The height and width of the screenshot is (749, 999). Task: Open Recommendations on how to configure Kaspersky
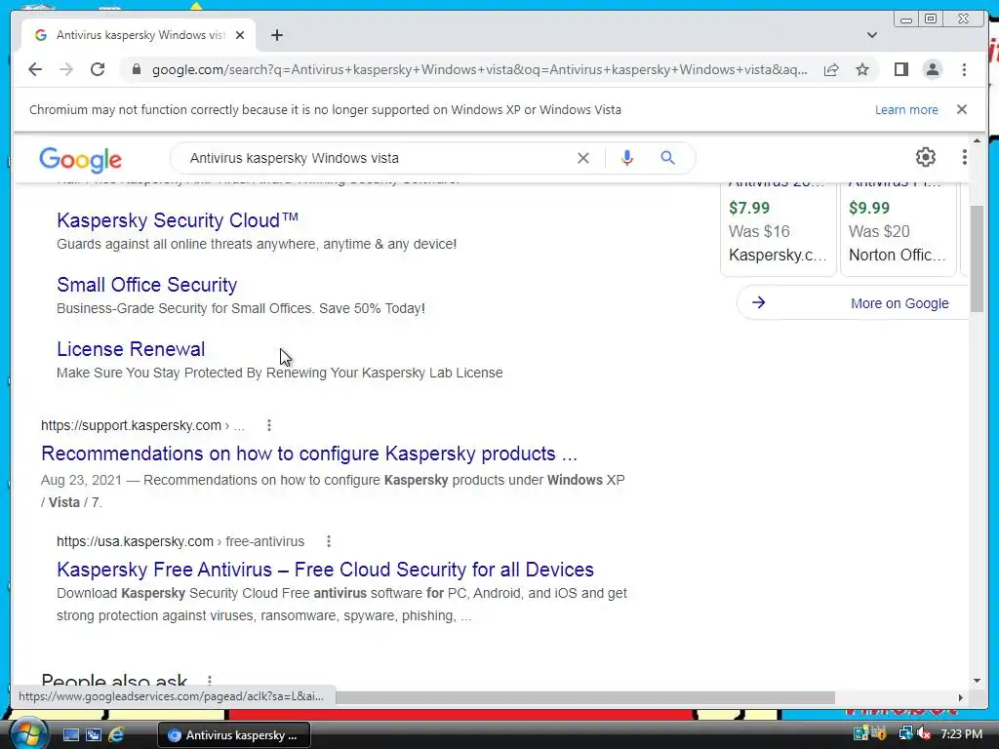(309, 453)
